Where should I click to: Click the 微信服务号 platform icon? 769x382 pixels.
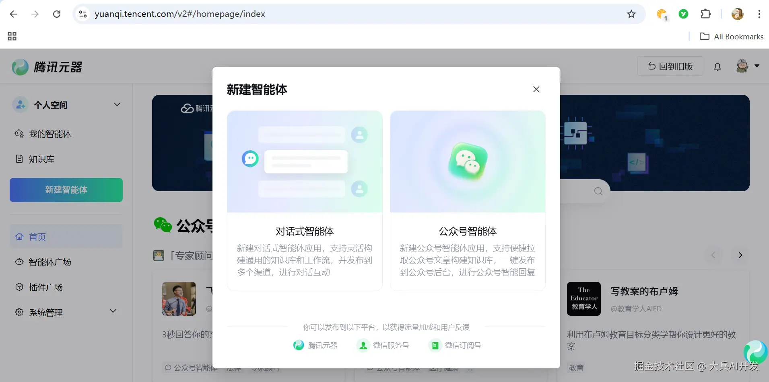click(x=363, y=345)
